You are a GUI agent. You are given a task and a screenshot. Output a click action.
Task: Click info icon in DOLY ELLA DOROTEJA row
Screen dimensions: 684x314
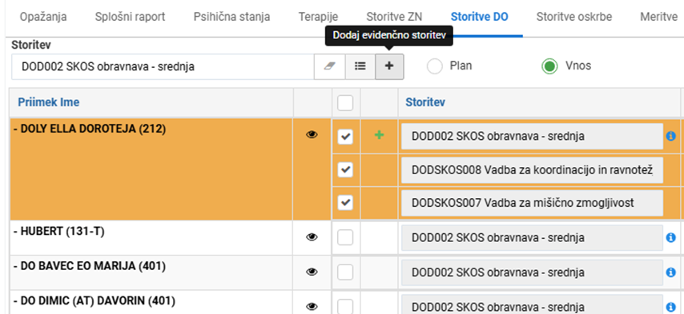[671, 136]
